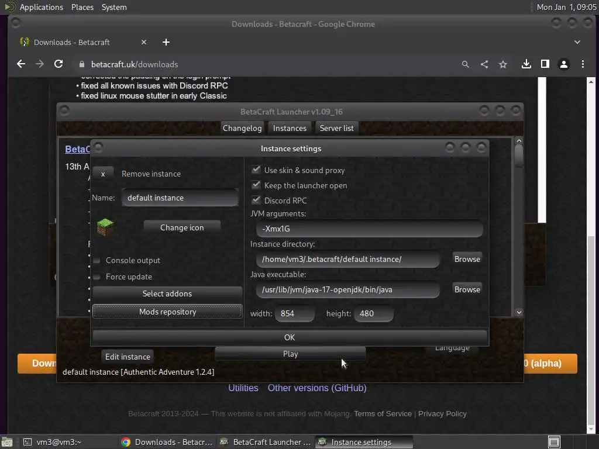Click Chrome's back arrow icon
The image size is (599, 449).
click(x=21, y=64)
